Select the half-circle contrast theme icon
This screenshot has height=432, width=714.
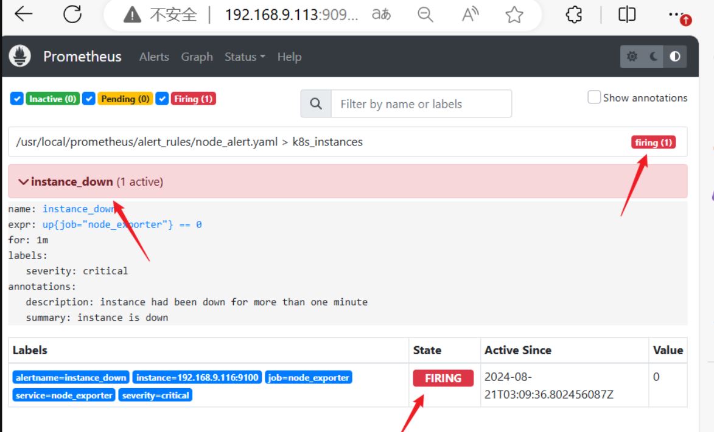675,57
